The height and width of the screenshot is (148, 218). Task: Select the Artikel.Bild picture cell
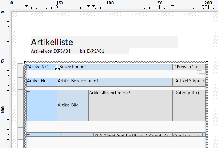[73, 105]
